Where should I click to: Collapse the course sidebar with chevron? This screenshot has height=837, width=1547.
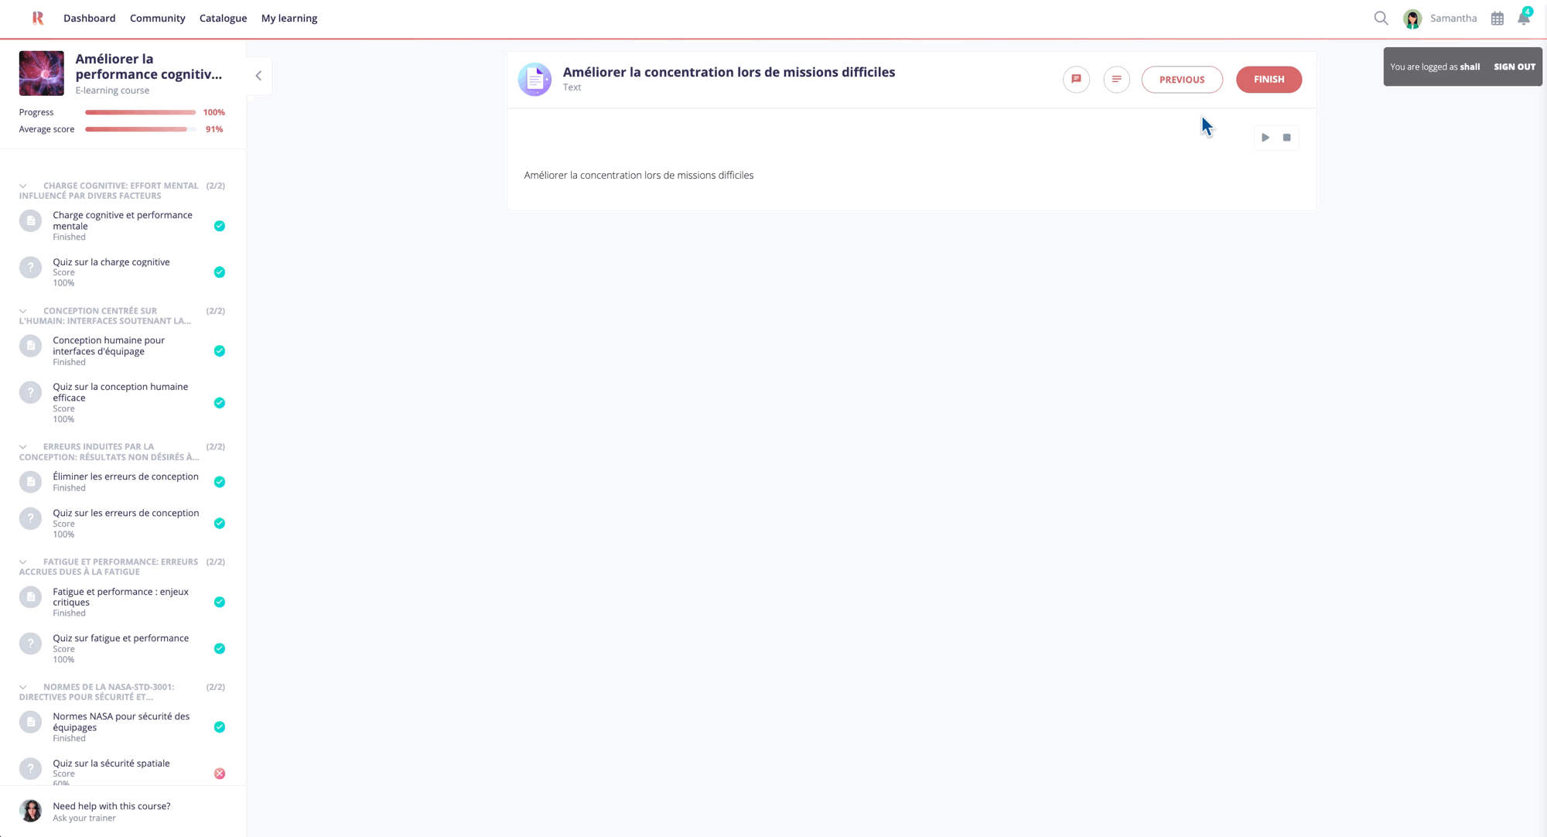[x=258, y=76]
